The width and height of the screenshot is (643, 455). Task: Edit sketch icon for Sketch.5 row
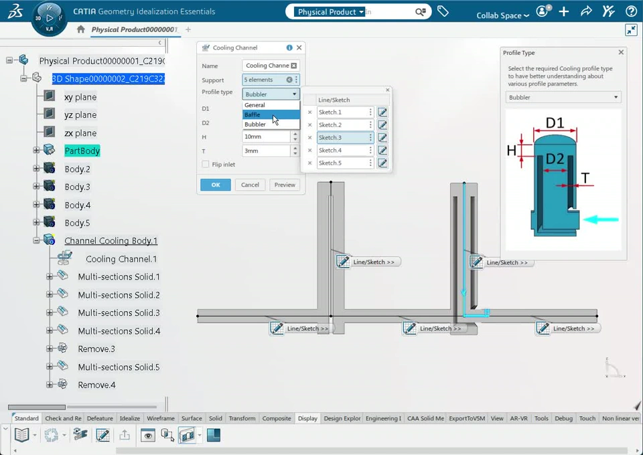pos(382,163)
